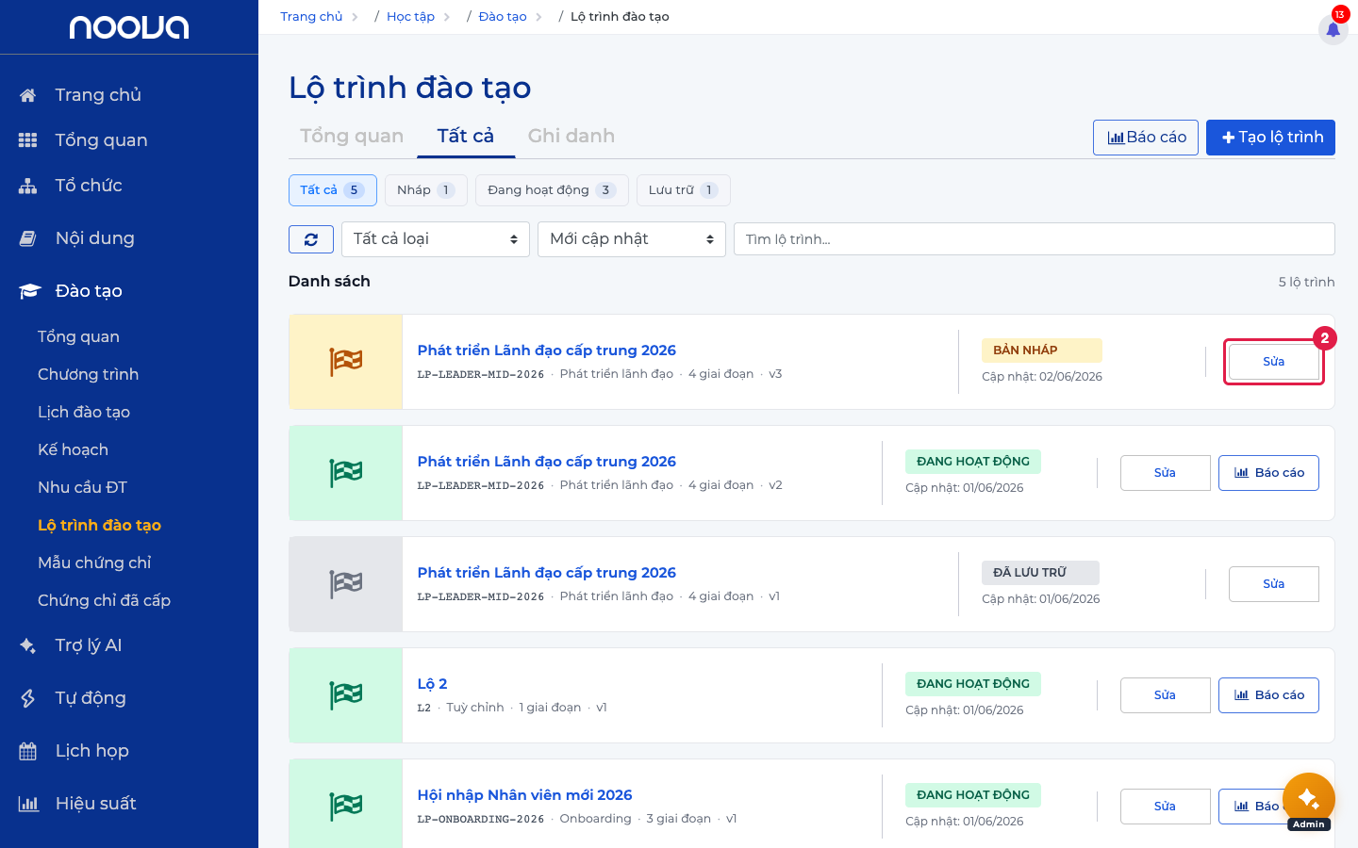
Task: Open Lộ trình đào tạo in sidebar
Action: coord(100,526)
